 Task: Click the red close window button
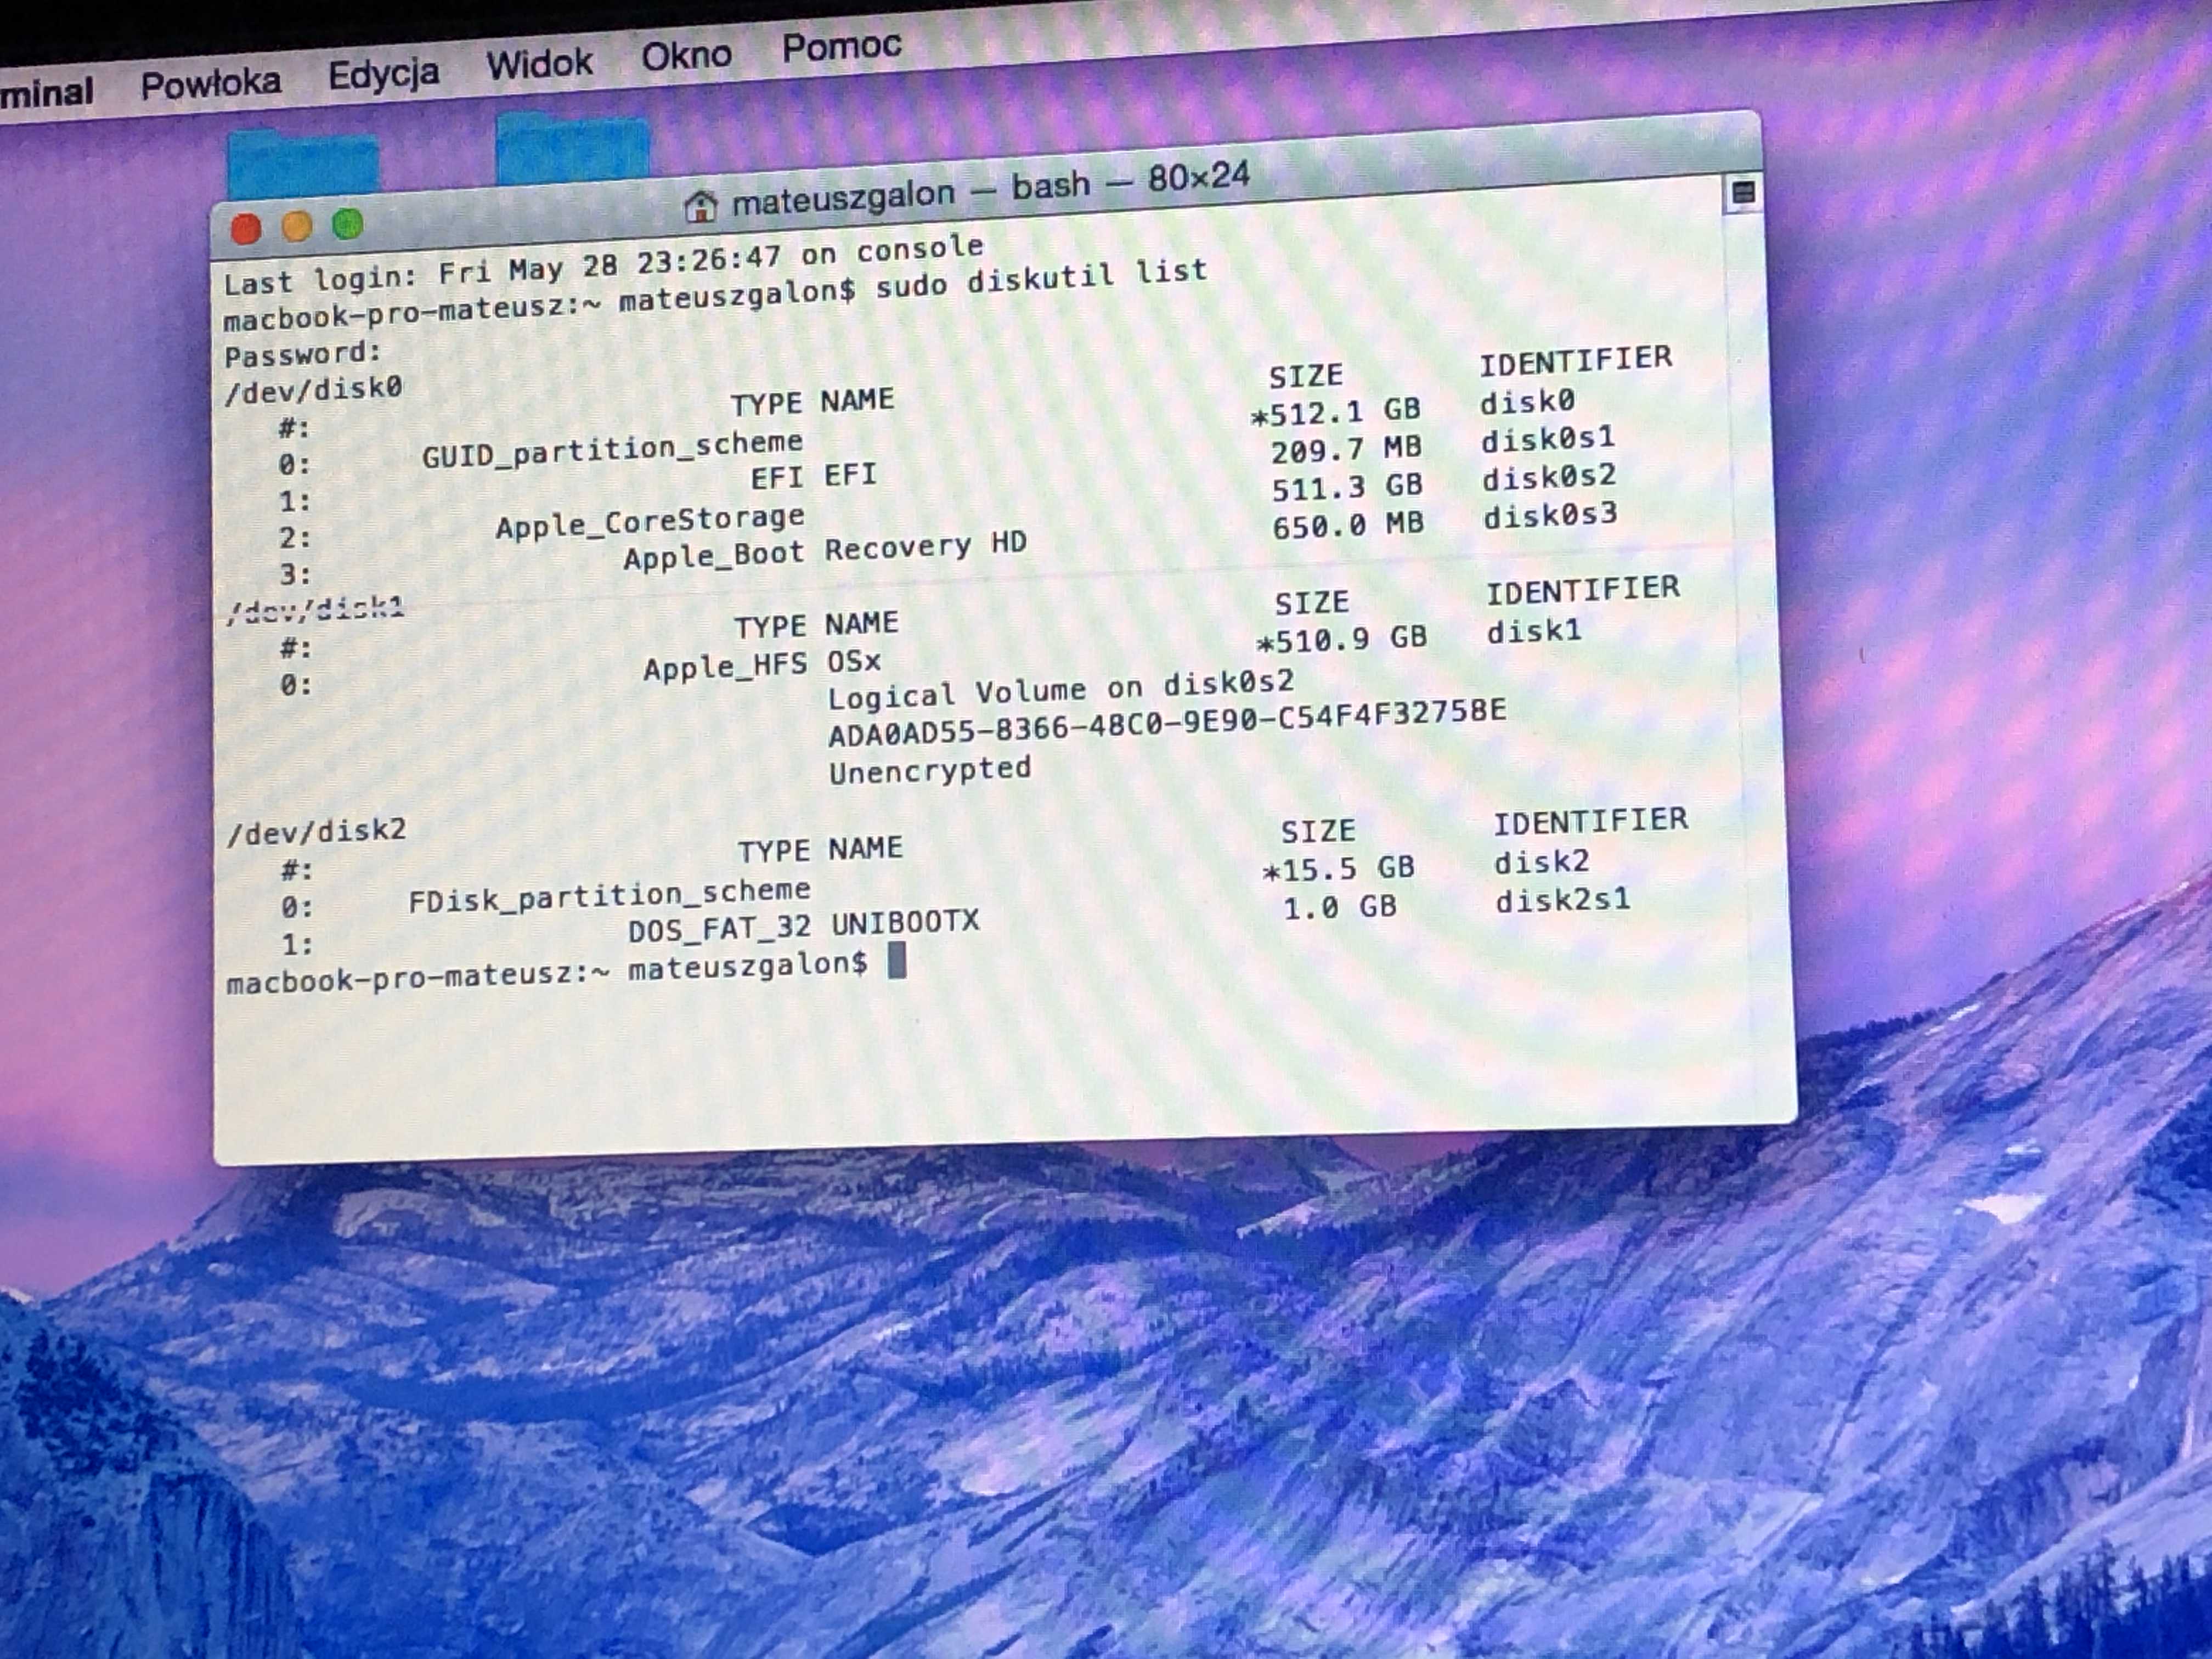(x=246, y=229)
